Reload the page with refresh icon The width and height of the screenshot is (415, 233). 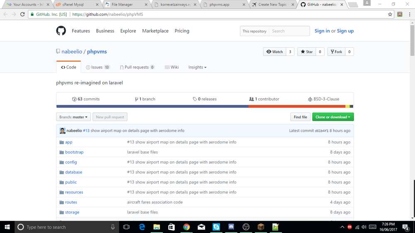[22, 14]
